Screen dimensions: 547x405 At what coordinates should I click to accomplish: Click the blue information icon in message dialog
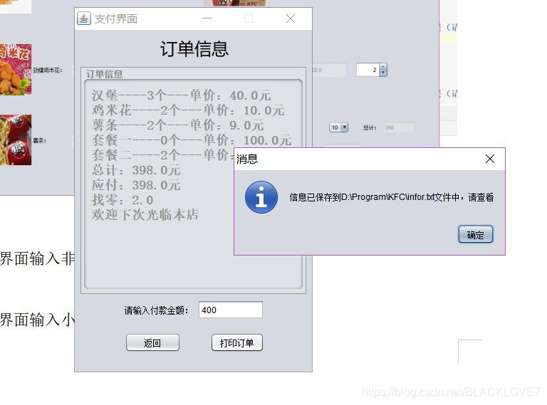[x=261, y=197]
